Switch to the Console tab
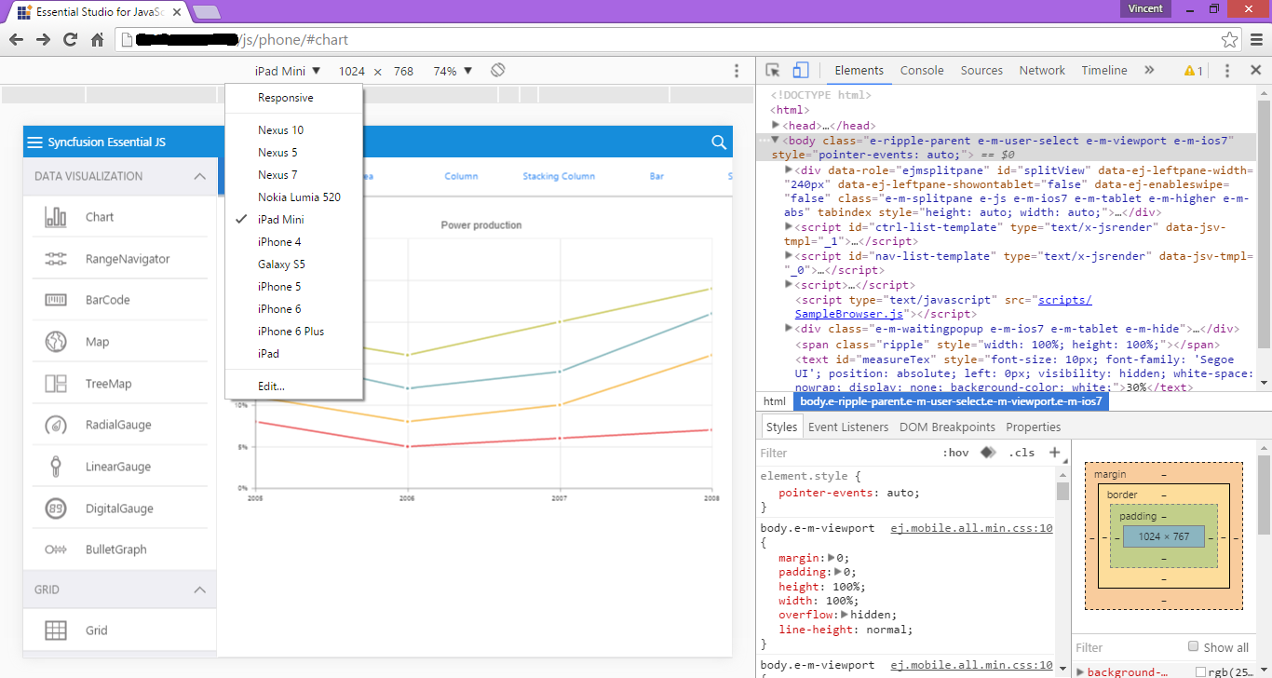The height and width of the screenshot is (678, 1272). (921, 71)
